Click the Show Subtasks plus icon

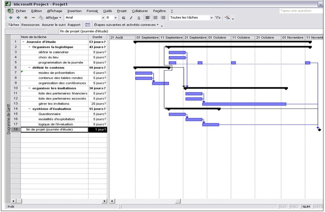[x=26, y=18]
